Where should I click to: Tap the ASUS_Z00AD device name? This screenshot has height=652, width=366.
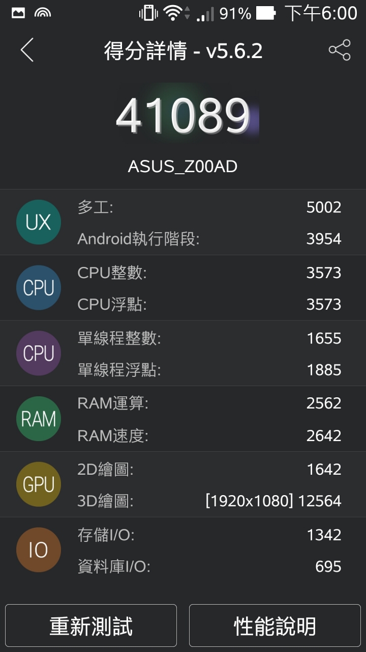point(182,167)
